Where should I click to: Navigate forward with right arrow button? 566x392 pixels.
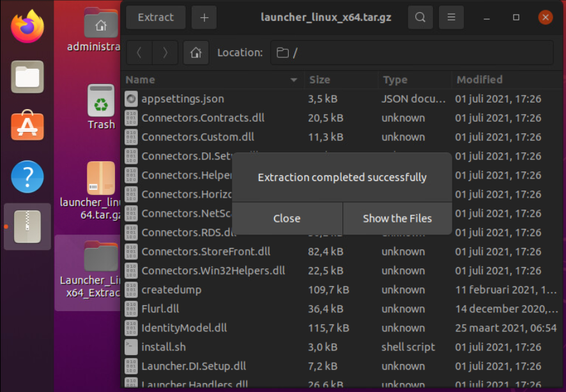point(165,53)
